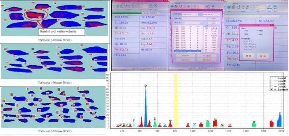
Task: Click the 'Cu: 130.36' reading
Action: [x=148, y=28]
